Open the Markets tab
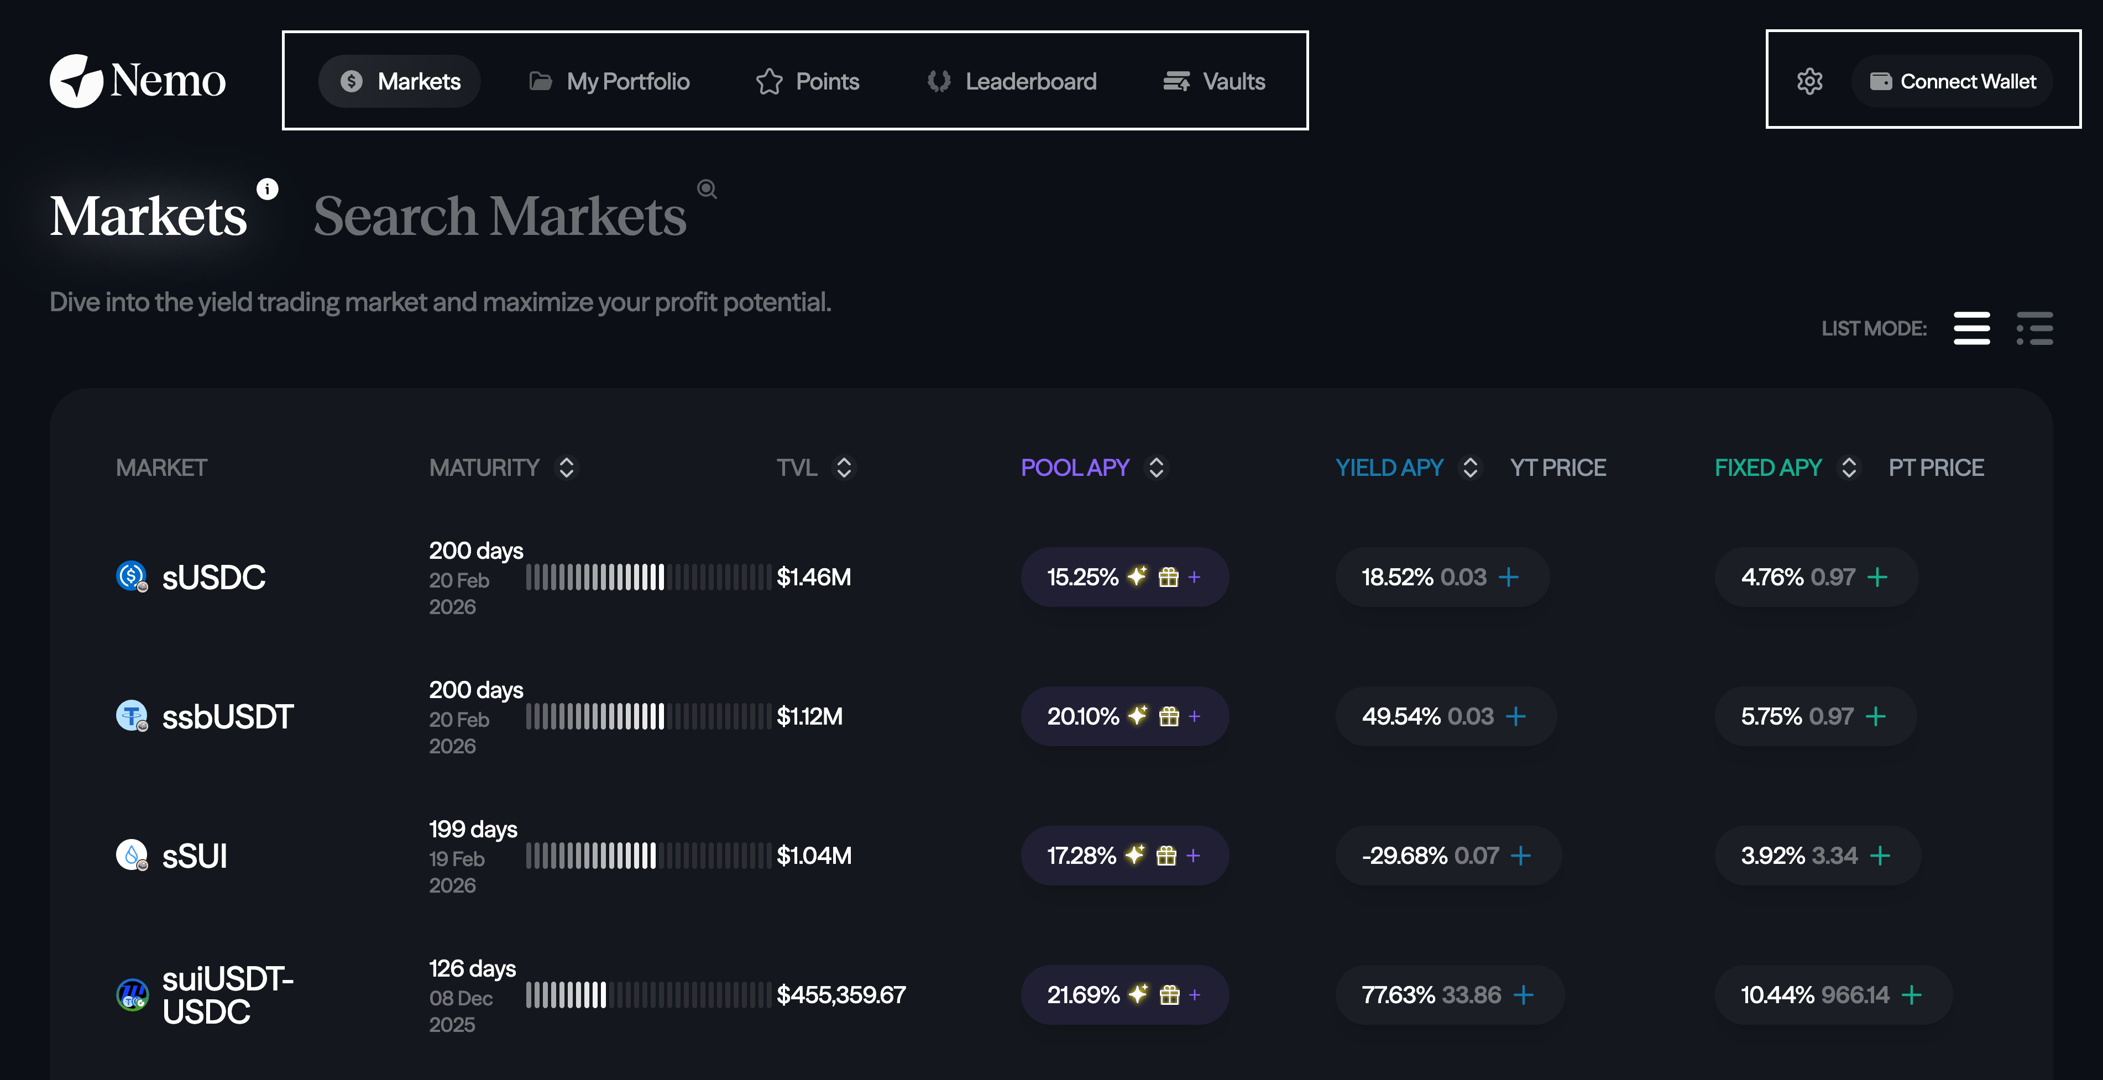Viewport: 2103px width, 1080px height. click(399, 81)
